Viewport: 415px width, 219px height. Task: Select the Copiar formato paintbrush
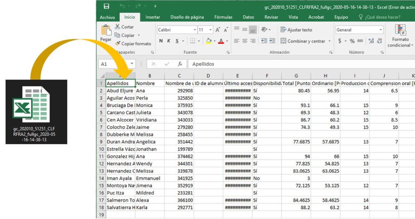[x=118, y=44]
